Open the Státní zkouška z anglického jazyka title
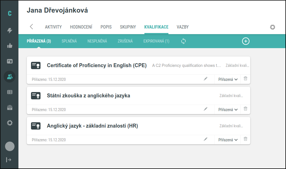 coord(88,96)
